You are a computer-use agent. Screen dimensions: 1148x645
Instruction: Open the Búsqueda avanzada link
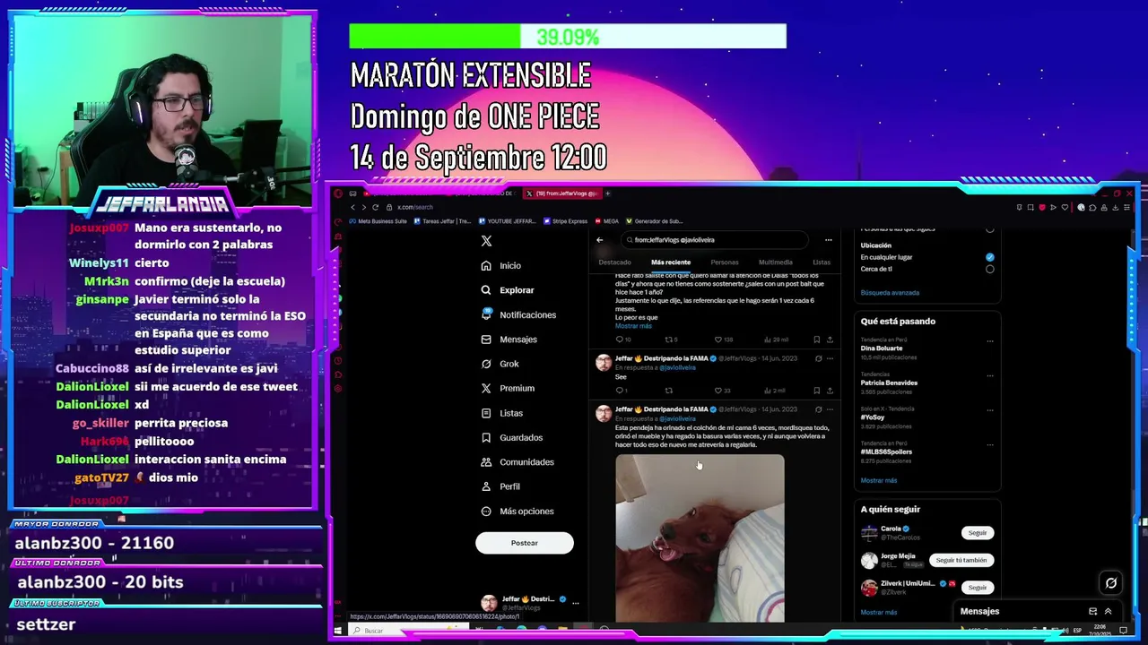890,293
